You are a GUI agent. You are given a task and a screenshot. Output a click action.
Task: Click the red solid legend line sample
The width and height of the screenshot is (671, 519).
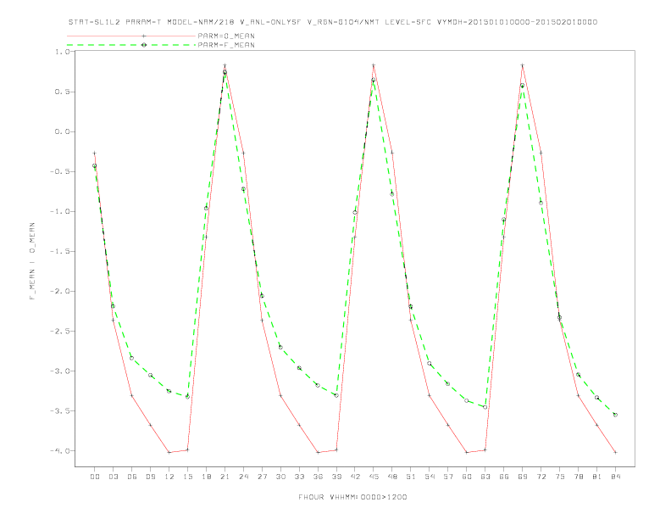pos(131,36)
